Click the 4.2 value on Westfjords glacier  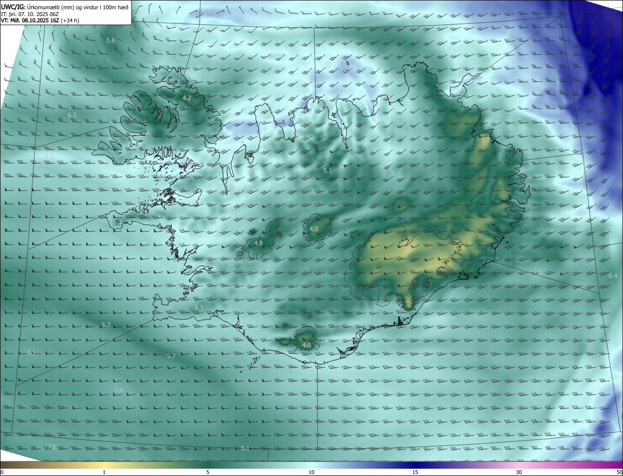[x=186, y=98]
